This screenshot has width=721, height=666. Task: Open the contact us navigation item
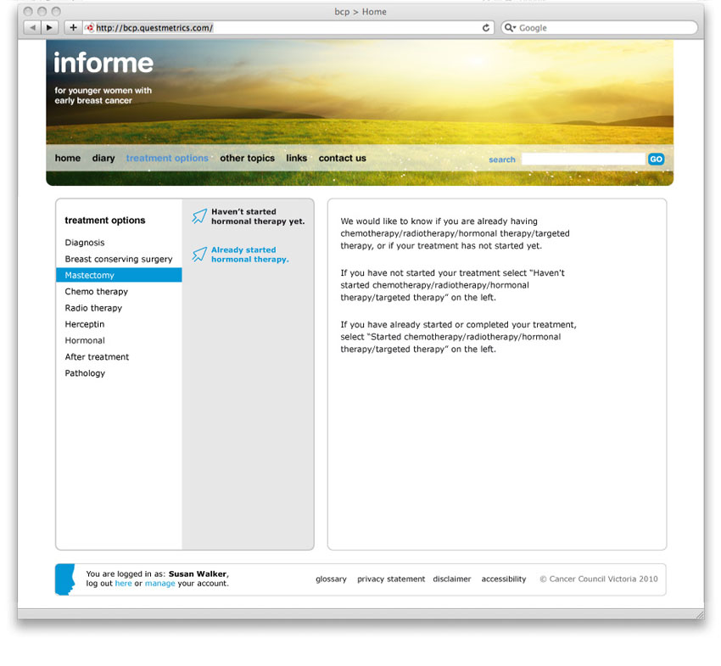343,158
